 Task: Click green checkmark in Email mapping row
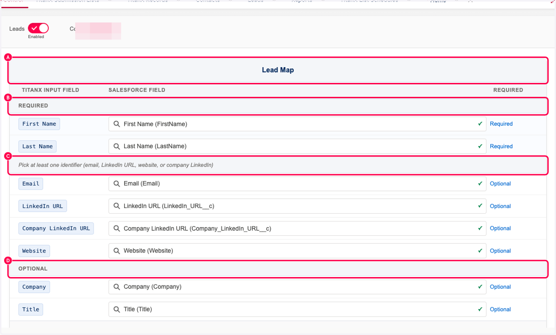click(x=480, y=184)
